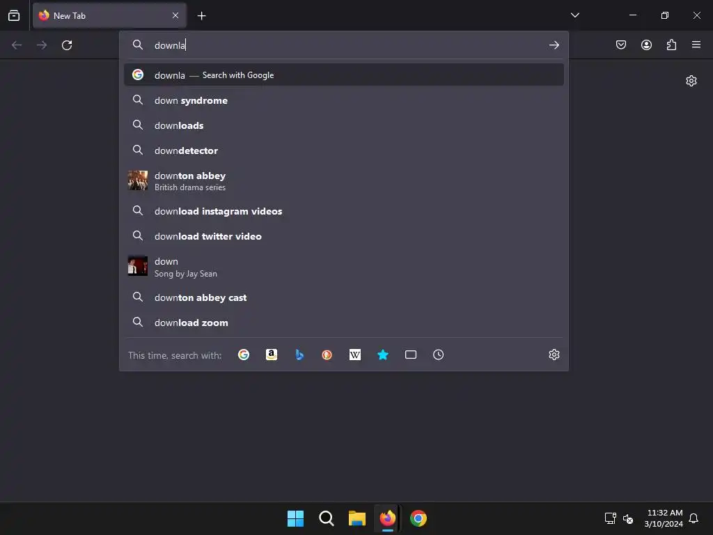Search in History clock icon
Viewport: 713px width, 535px height.
pos(439,355)
